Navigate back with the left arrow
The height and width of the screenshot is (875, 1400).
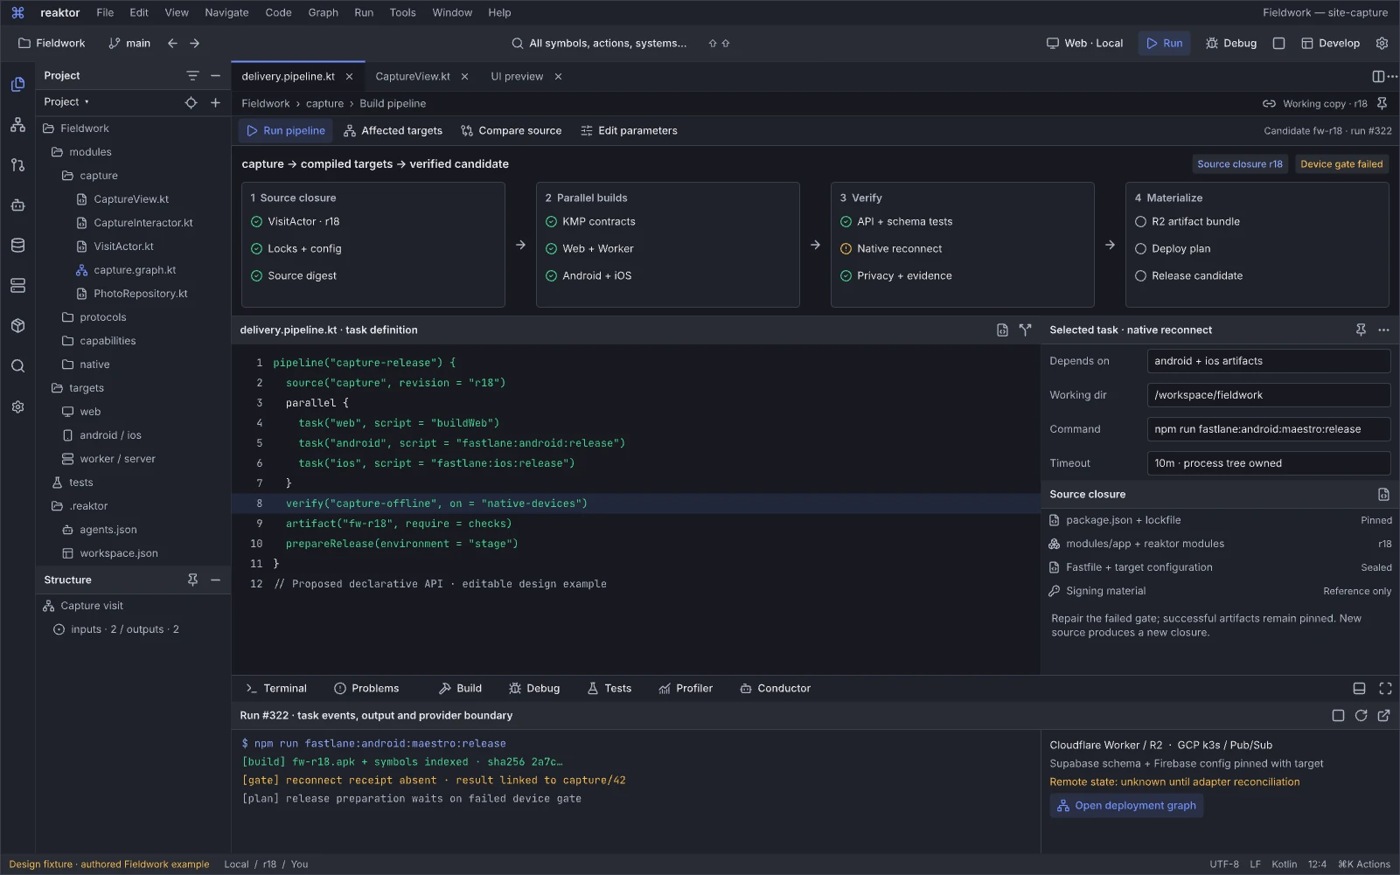[172, 43]
